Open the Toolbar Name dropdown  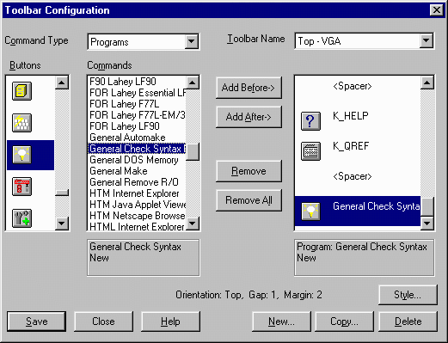click(427, 41)
